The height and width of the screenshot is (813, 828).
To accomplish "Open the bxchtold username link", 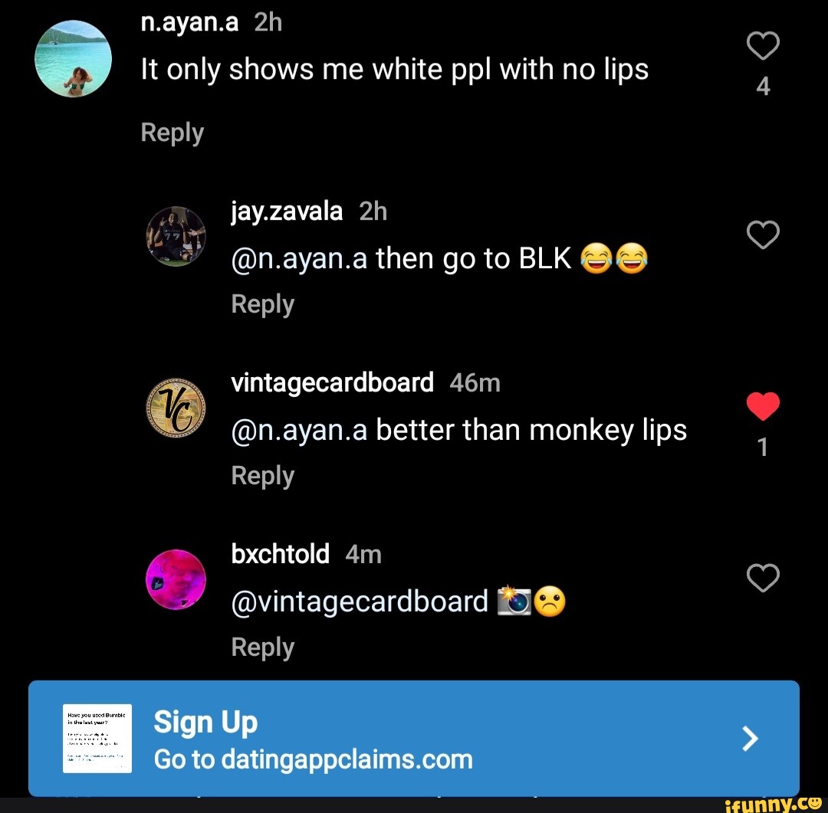I will 280,554.
